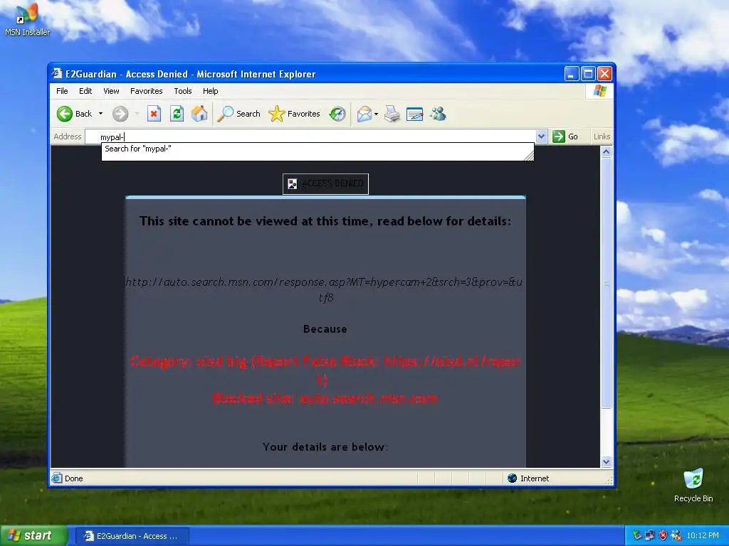Open the Search magnifier toolbar button
Image resolution: width=729 pixels, height=546 pixels.
coord(239,114)
